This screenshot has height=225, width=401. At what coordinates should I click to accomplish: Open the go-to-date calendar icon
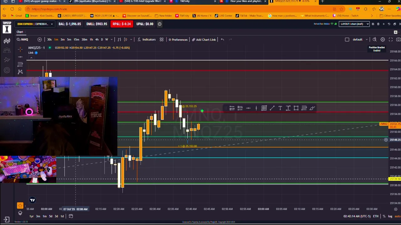pos(71,216)
